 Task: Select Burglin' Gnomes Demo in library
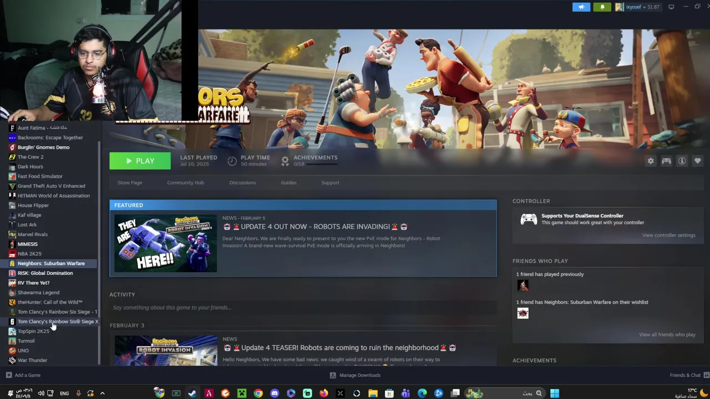[43, 147]
